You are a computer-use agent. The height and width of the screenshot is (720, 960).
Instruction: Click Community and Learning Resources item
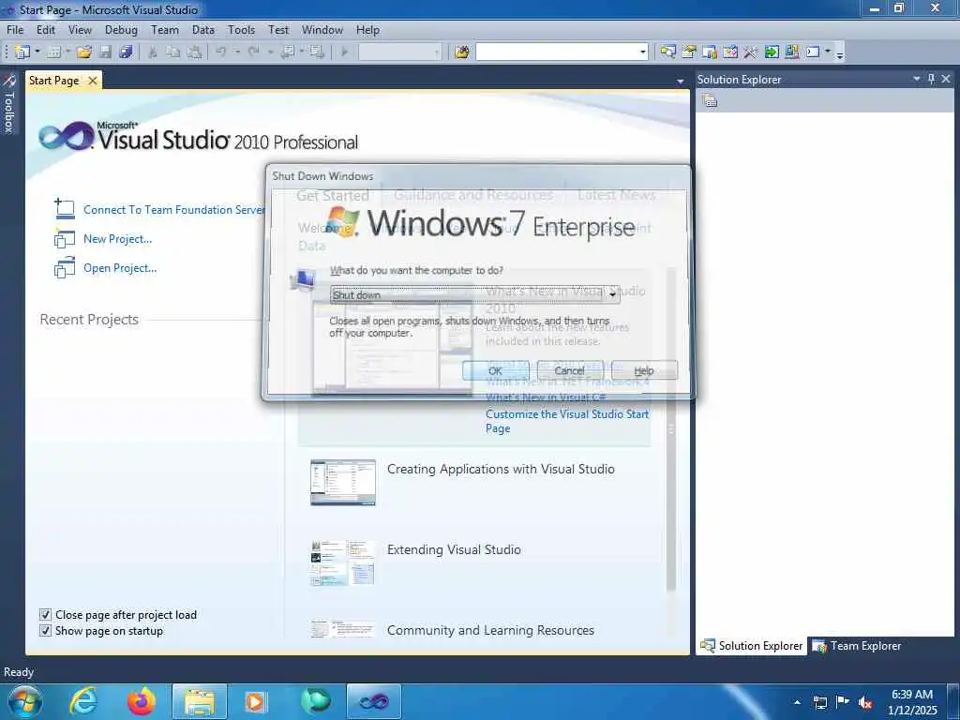[x=490, y=631]
